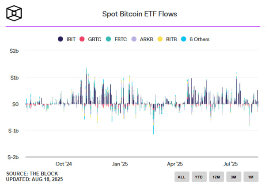The width and height of the screenshot is (265, 184).
Task: Toggle the BITB yellow legend dot
Action: pyautogui.click(x=160, y=39)
